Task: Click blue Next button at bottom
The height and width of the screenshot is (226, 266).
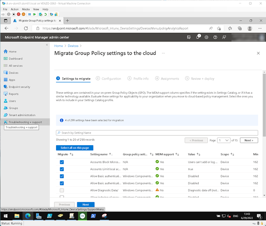Action: 86,205
